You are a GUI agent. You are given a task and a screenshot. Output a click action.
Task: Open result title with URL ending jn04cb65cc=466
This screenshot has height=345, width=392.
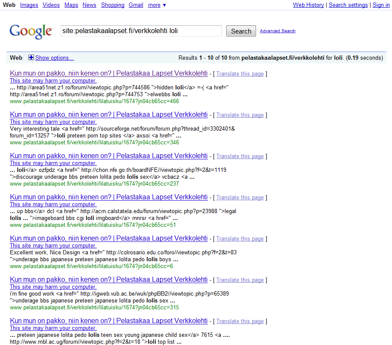[x=109, y=73]
